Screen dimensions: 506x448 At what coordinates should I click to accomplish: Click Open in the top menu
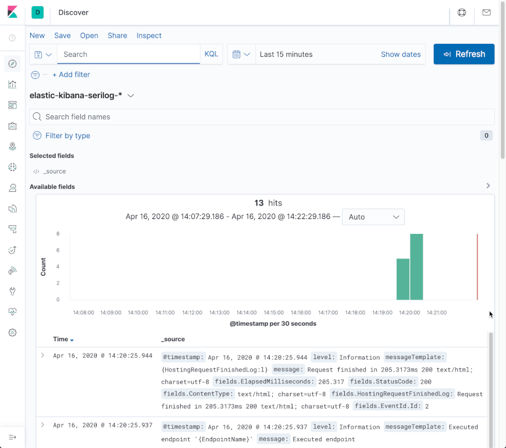[x=89, y=36]
